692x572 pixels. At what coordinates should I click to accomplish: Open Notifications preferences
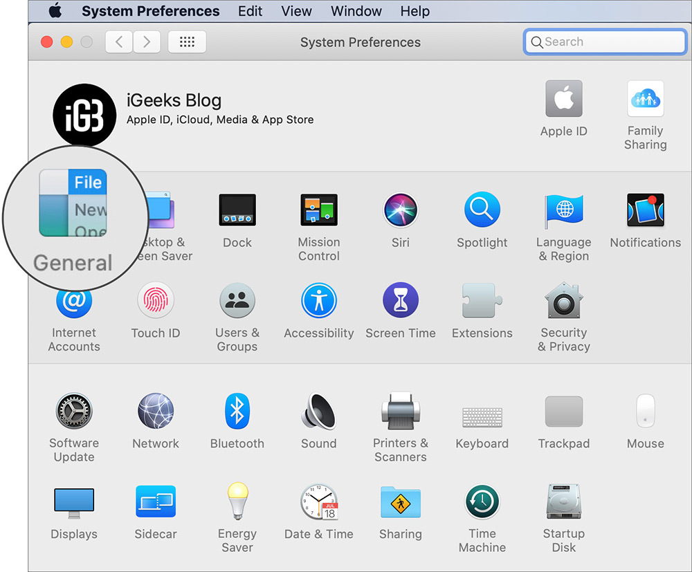coord(646,210)
